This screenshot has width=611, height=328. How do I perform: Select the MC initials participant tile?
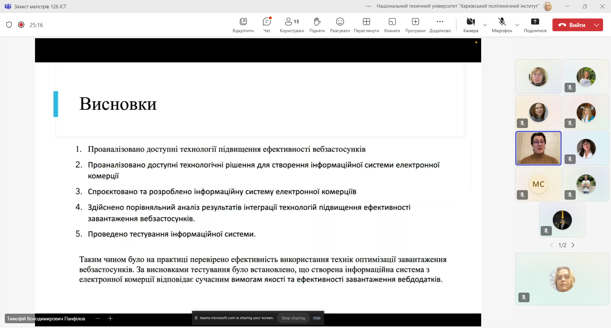[x=538, y=184]
